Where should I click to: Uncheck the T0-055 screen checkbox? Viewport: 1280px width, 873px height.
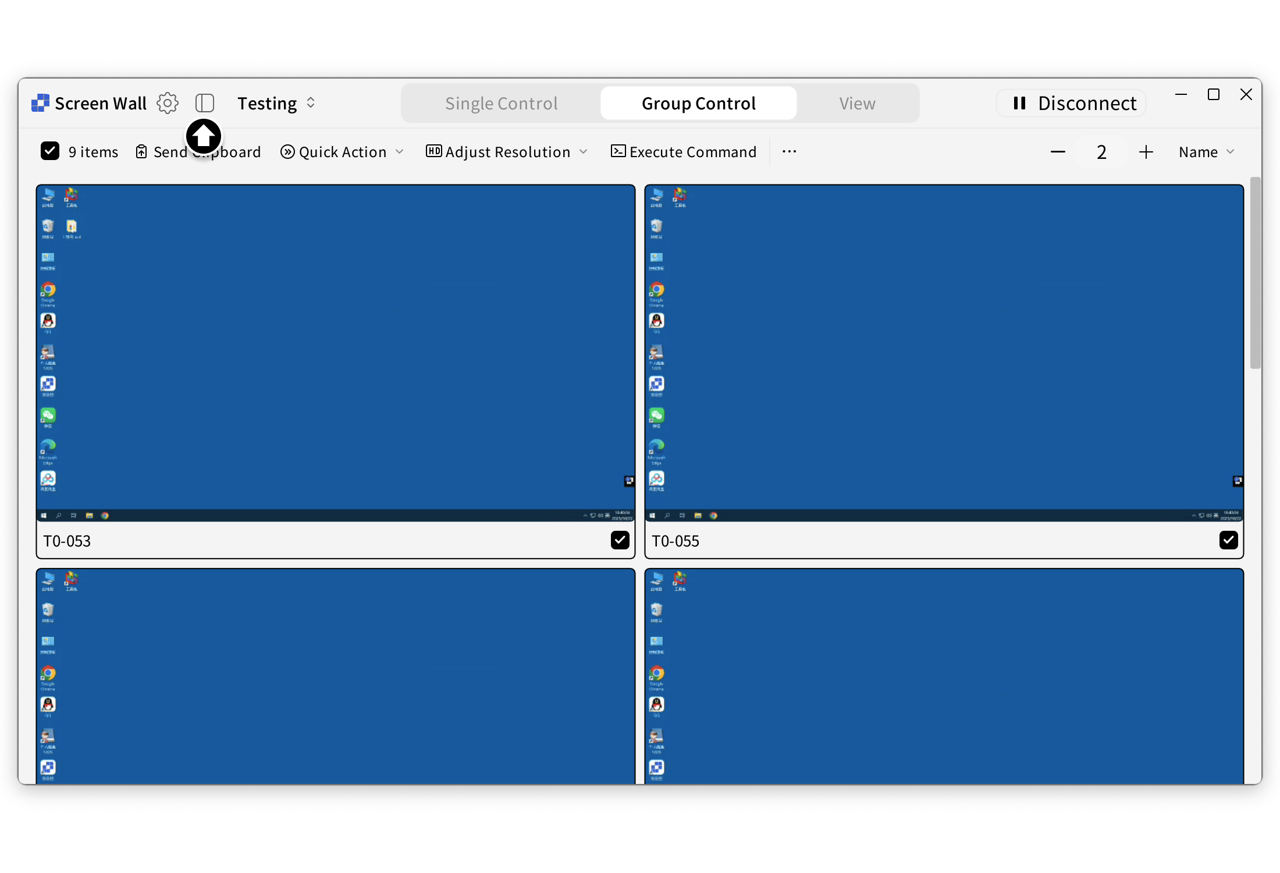(x=1228, y=540)
